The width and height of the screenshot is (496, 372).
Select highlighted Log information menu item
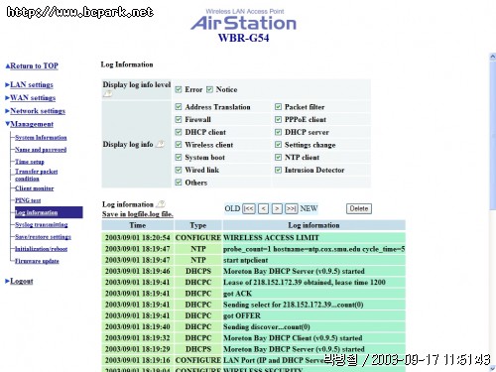(x=49, y=212)
